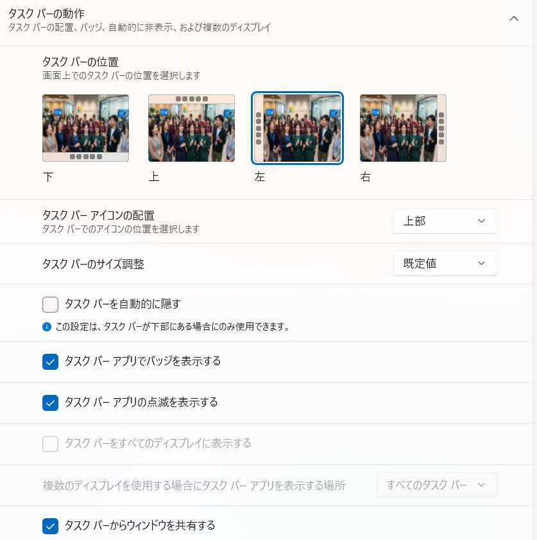
Task: Click the 画面上でのタスク バーの位置を選択します description
Action: 121,75
